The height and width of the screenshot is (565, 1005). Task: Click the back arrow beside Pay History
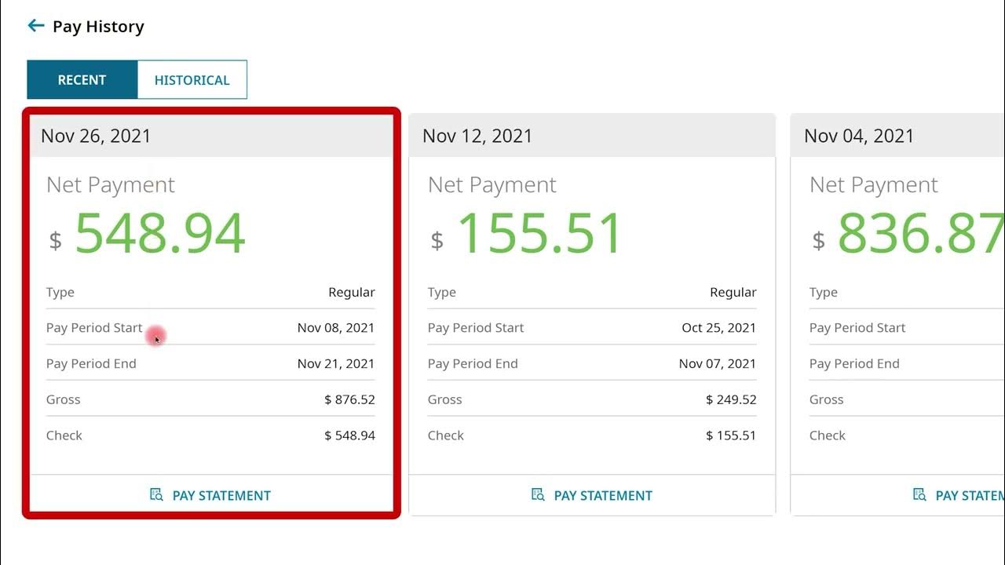(x=35, y=26)
